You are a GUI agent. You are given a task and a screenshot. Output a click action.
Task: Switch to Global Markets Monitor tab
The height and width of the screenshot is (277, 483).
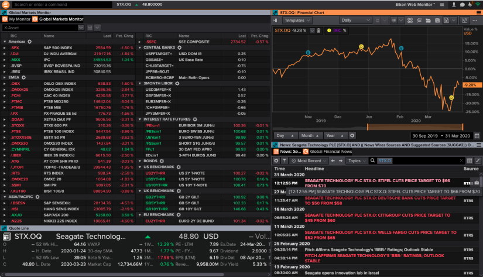pos(60,19)
